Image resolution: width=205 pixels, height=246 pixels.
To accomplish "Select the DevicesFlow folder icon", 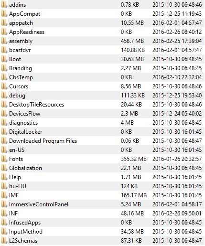I will point(4,114).
